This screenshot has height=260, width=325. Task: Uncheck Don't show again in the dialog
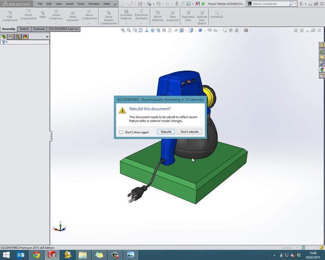(121, 132)
